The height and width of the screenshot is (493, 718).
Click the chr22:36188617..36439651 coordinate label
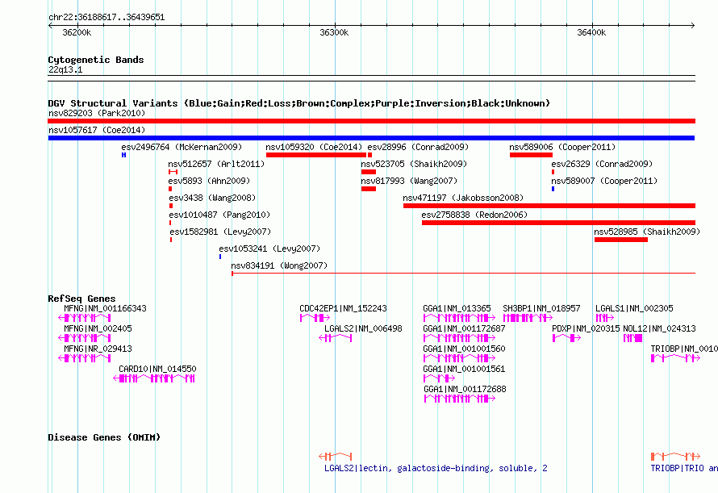tap(106, 17)
